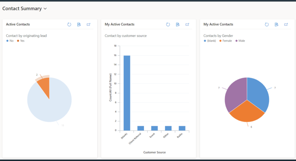Select the Radio bar in the chart

pos(182,128)
